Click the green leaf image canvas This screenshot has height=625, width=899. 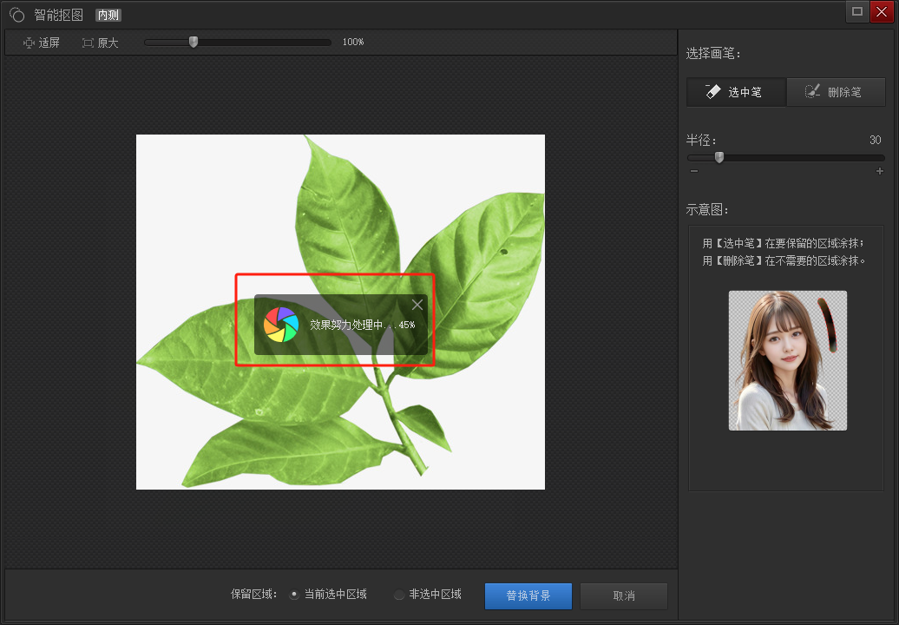pyautogui.click(x=340, y=312)
